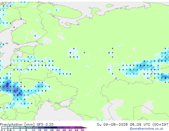169x131 pixels.
Task: Click the "06..09 UTC" time text
Action: [x=140, y=125]
